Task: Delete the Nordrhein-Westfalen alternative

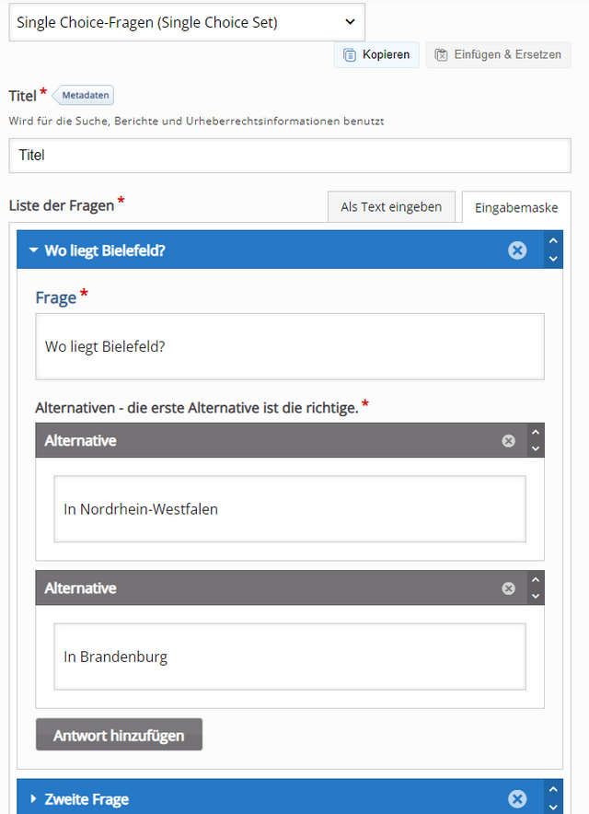Action: tap(509, 441)
